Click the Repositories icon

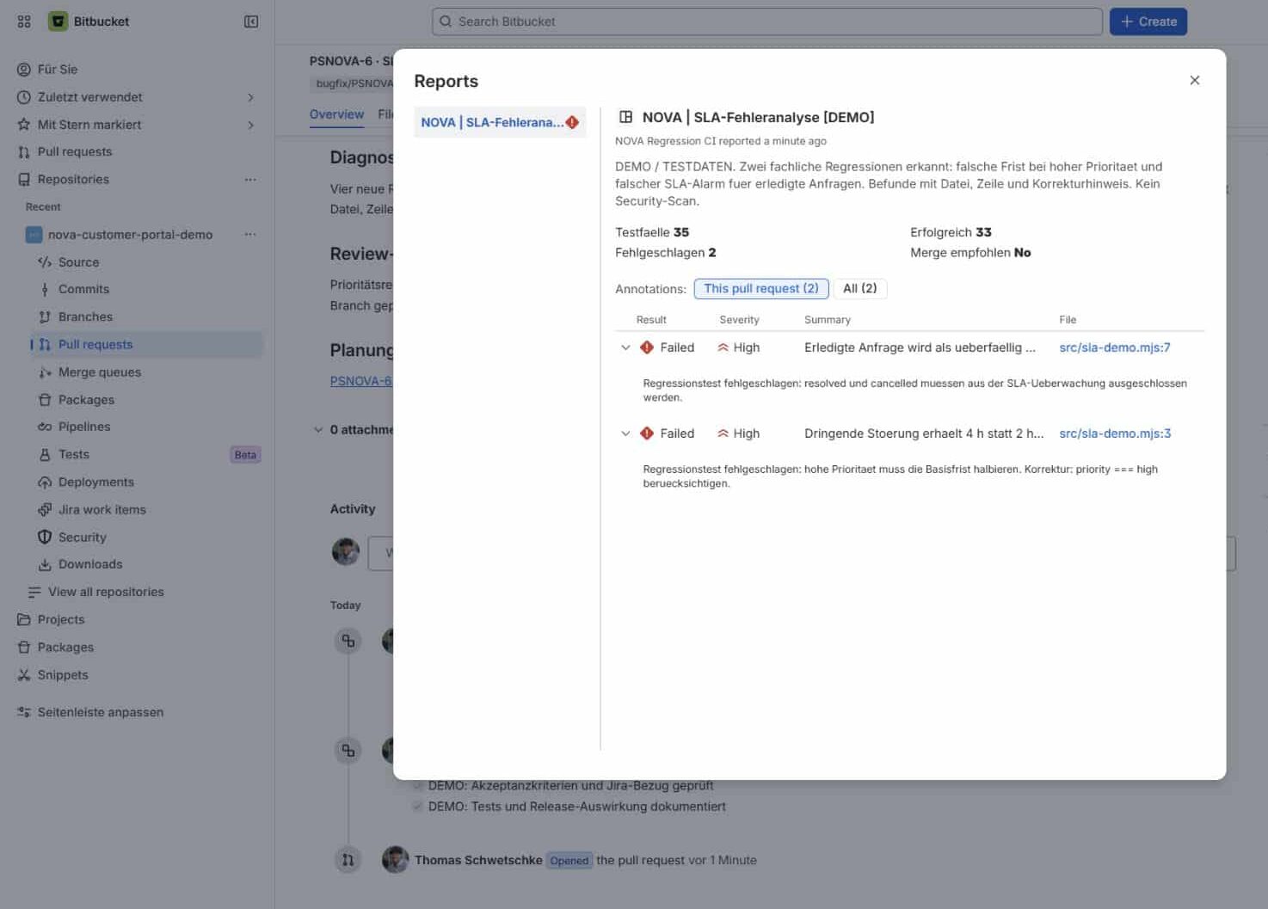(24, 180)
